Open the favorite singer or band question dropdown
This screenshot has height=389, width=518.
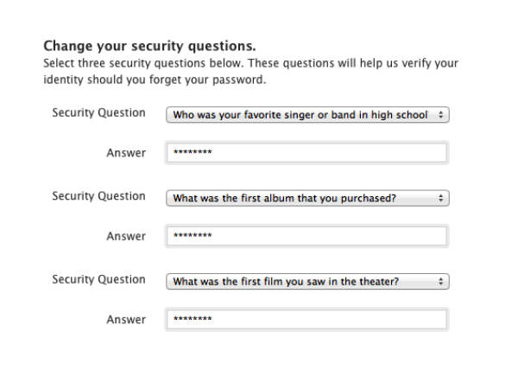300,115
